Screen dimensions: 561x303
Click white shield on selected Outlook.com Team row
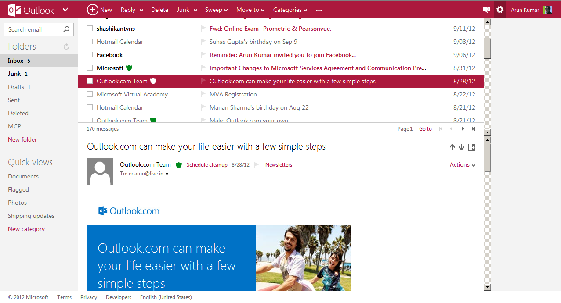tap(153, 81)
